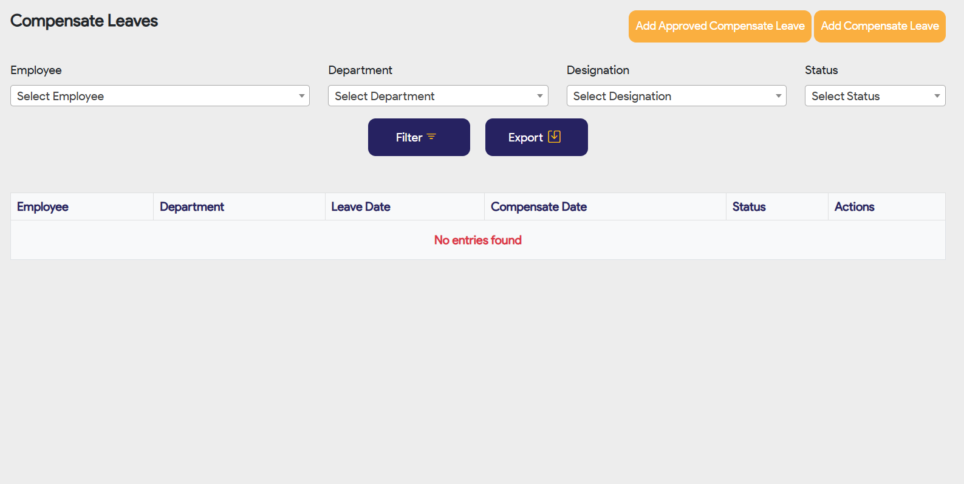This screenshot has width=964, height=484.
Task: Click the Export button text
Action: pyautogui.click(x=525, y=138)
